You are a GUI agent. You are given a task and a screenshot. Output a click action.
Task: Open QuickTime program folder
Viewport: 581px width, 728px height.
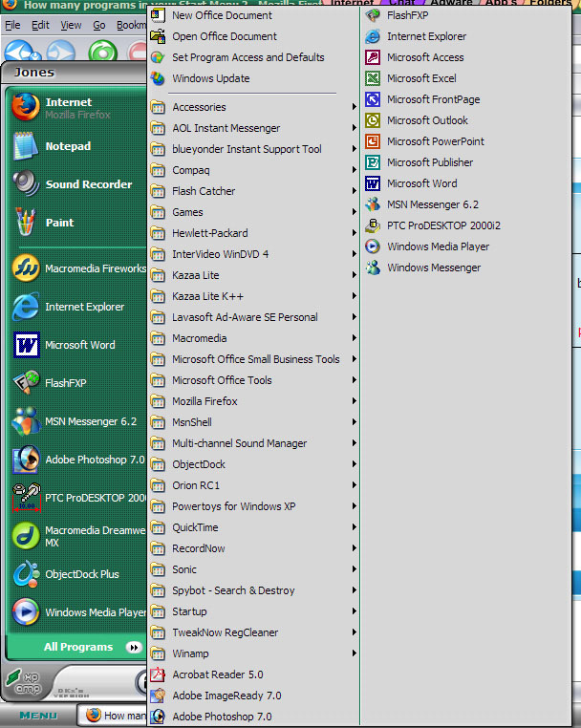point(253,527)
